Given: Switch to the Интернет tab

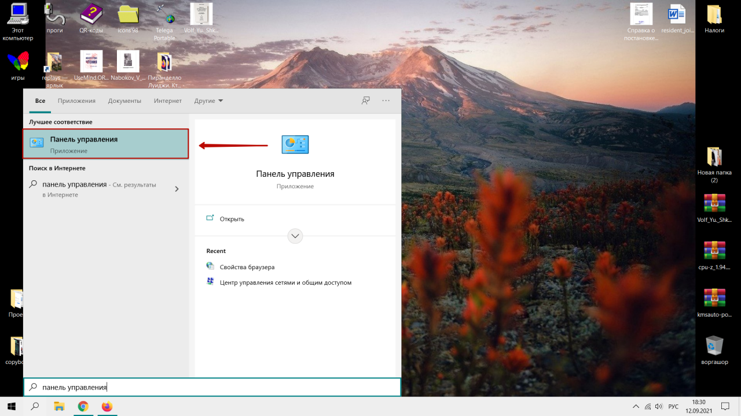Looking at the screenshot, I should (168, 101).
